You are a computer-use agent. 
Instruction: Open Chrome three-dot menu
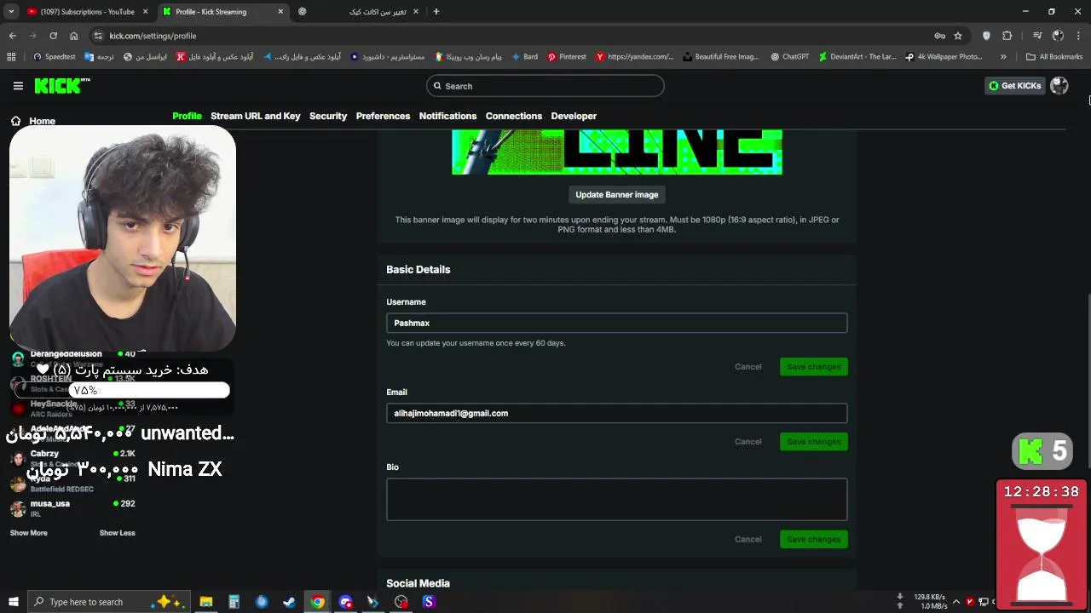(x=1078, y=36)
